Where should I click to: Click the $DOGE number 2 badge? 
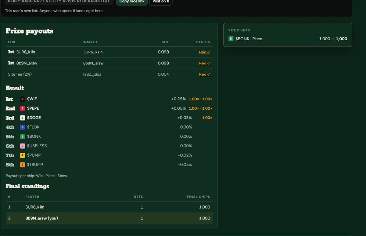(22, 118)
